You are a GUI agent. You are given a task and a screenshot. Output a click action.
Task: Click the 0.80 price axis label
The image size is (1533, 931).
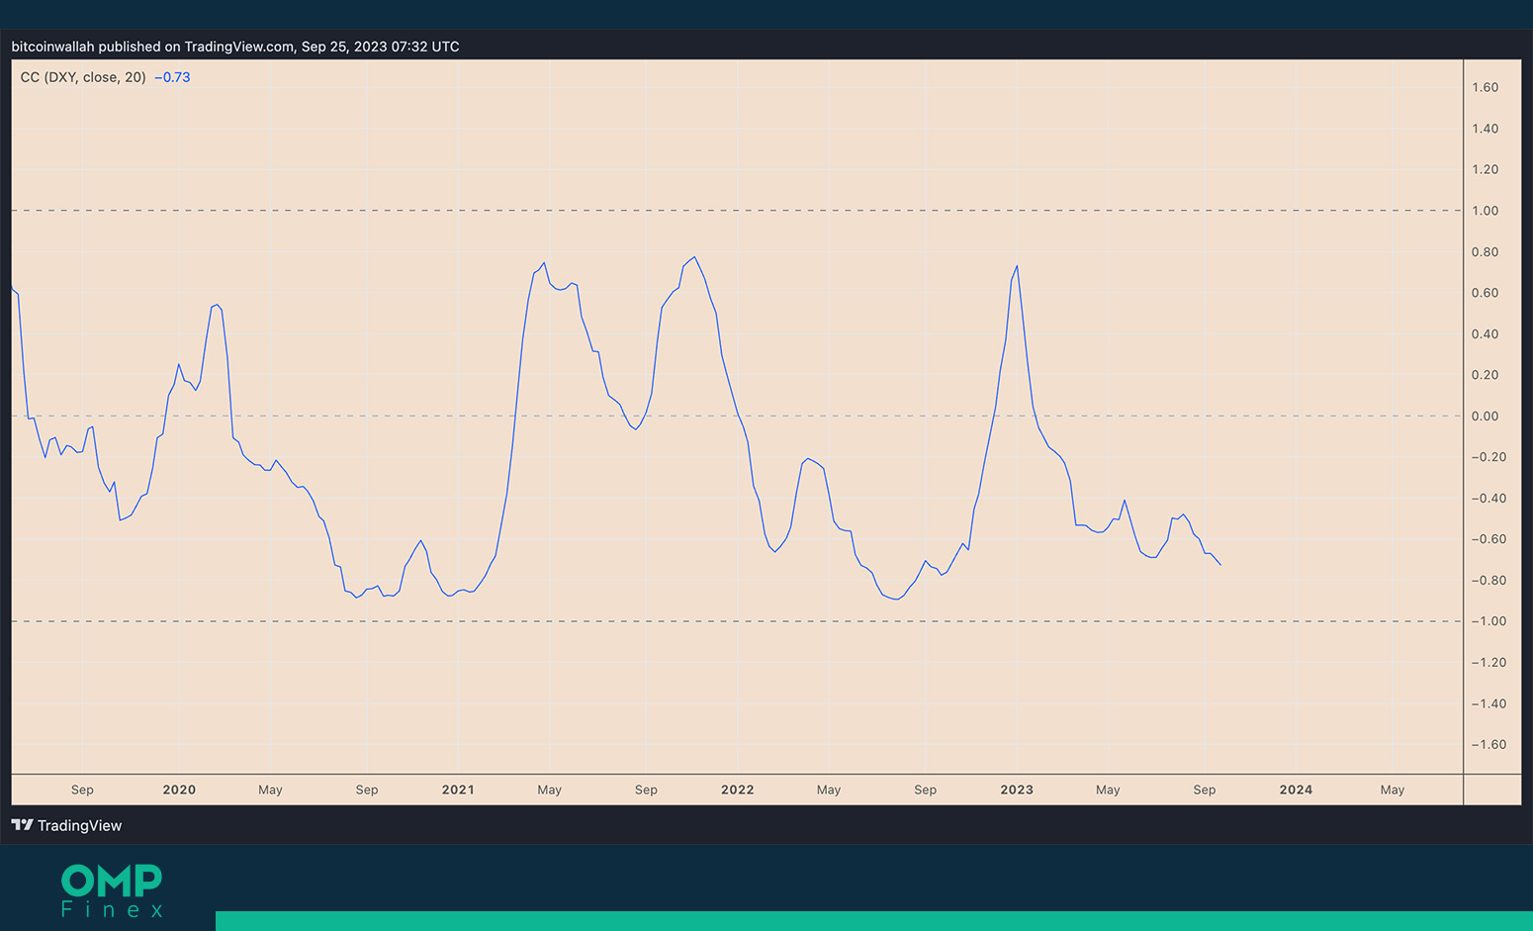1485,251
